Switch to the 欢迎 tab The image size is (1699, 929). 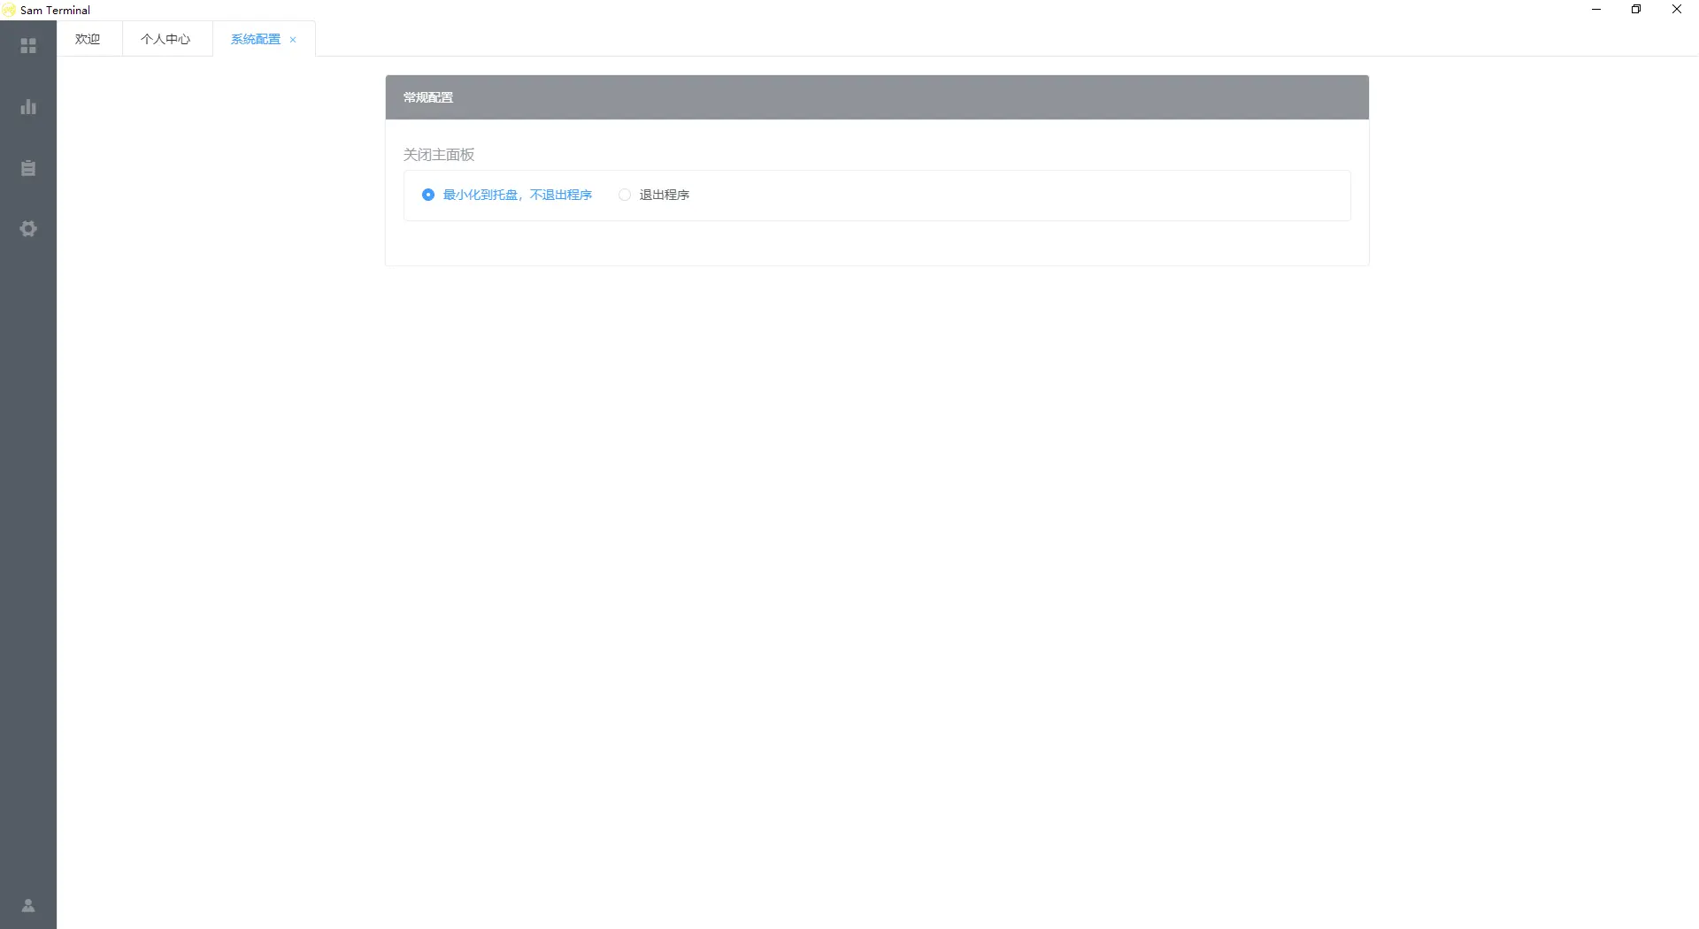coord(88,39)
